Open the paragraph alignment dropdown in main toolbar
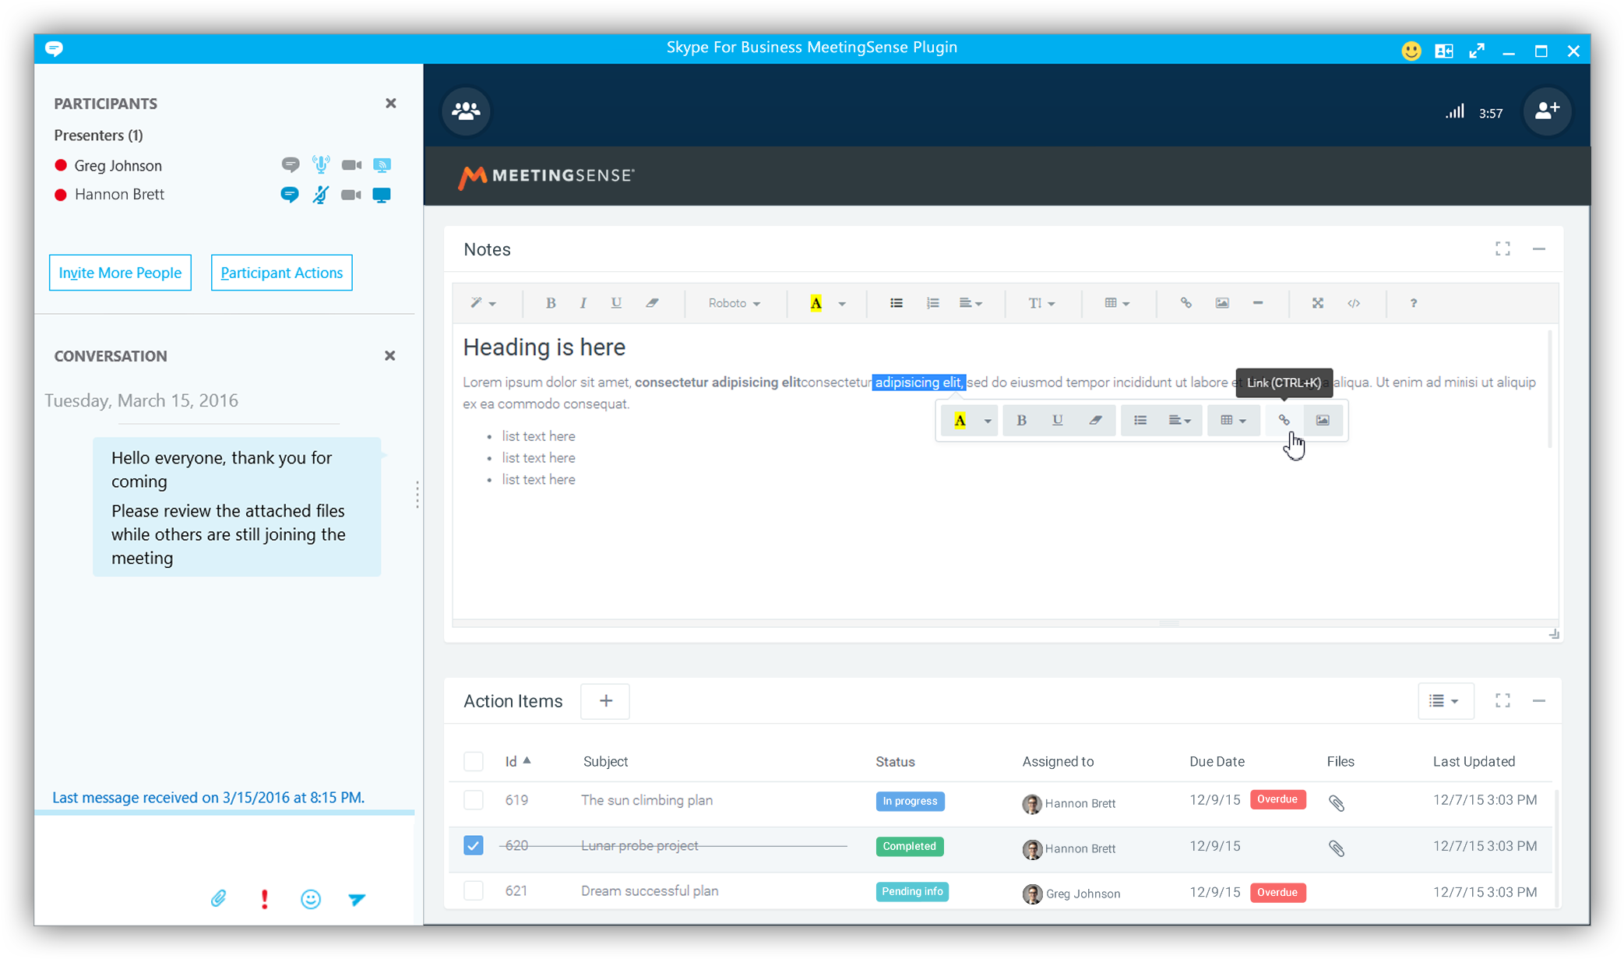1624x959 pixels. coord(971,303)
